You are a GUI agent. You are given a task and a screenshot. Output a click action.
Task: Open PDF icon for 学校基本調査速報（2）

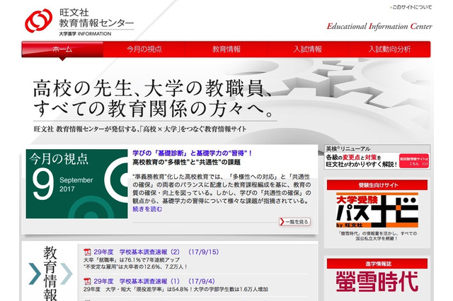[87, 252]
